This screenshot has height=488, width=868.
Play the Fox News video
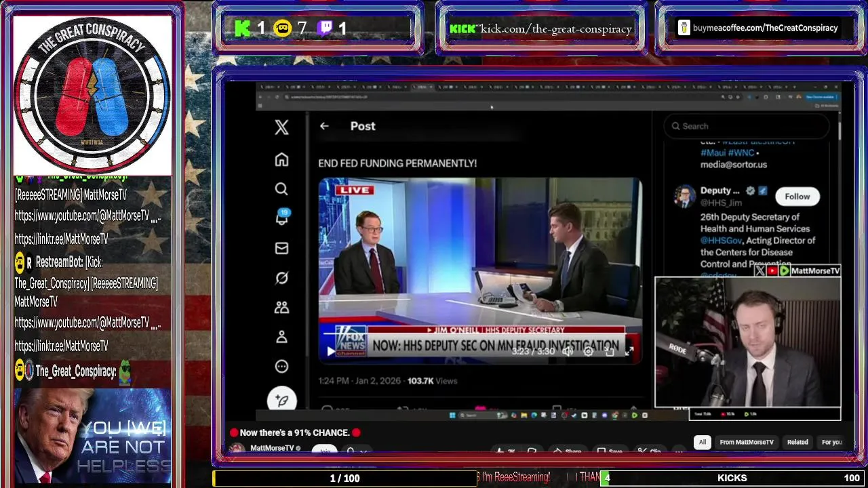330,351
